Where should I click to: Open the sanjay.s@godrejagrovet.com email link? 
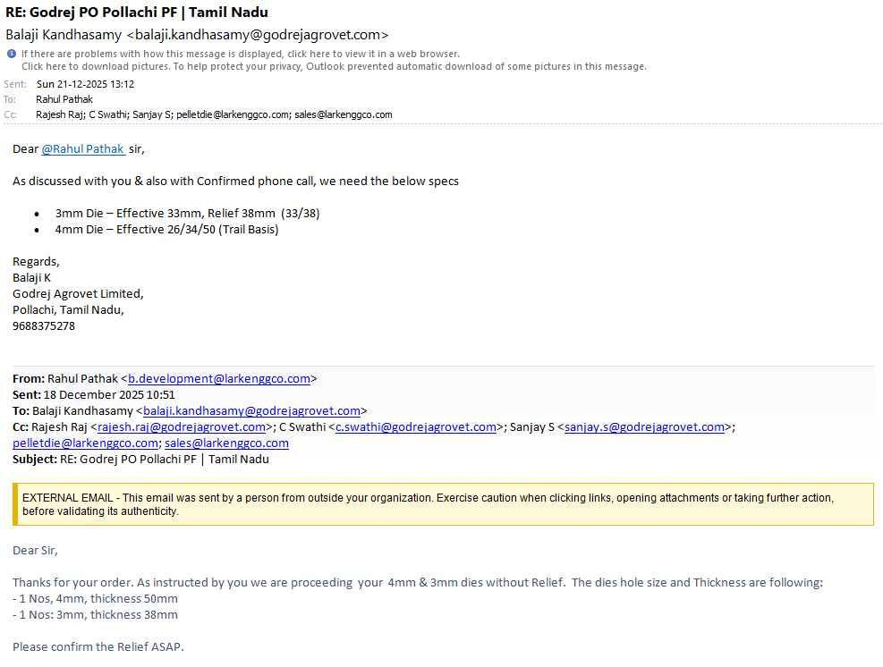644,427
